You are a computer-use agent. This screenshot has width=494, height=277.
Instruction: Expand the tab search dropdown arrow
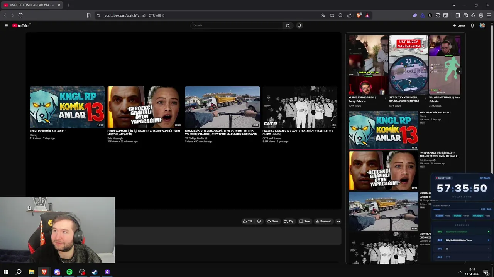[454, 5]
